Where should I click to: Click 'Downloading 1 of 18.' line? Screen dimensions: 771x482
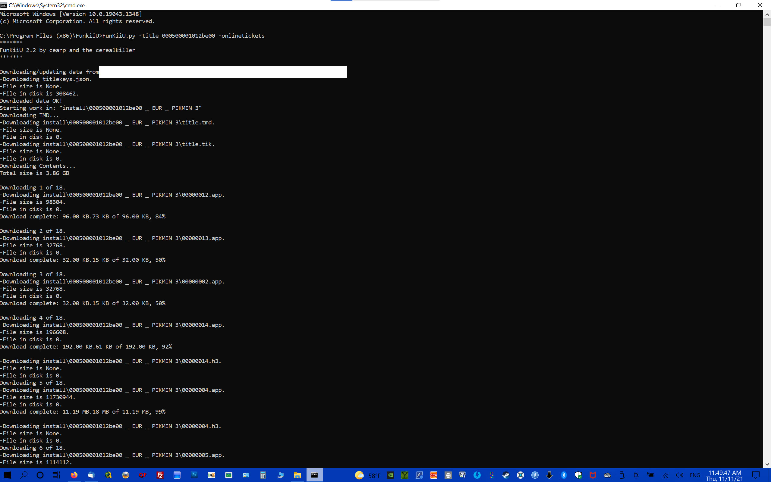pos(33,187)
